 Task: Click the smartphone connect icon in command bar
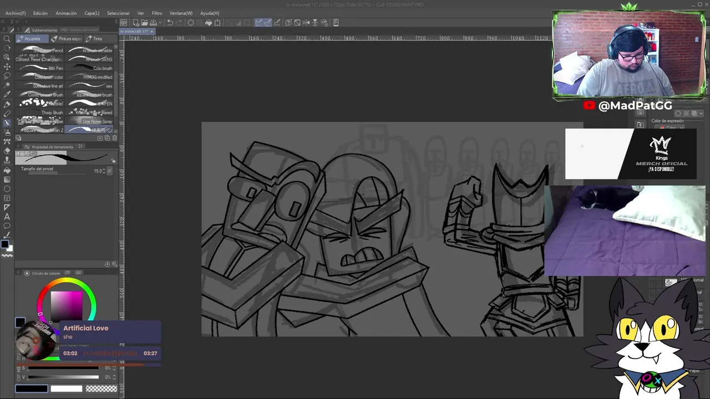tap(336, 23)
